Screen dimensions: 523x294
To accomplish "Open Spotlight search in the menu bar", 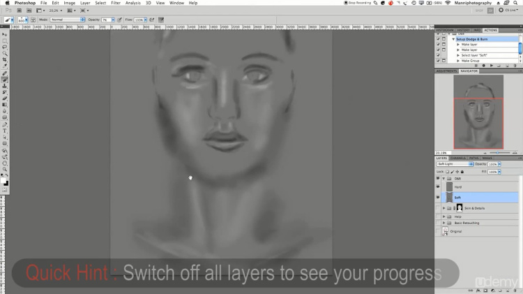I will pos(515,3).
